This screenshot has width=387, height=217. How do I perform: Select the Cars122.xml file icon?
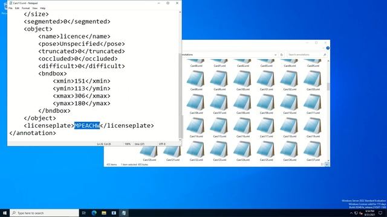coord(196,149)
